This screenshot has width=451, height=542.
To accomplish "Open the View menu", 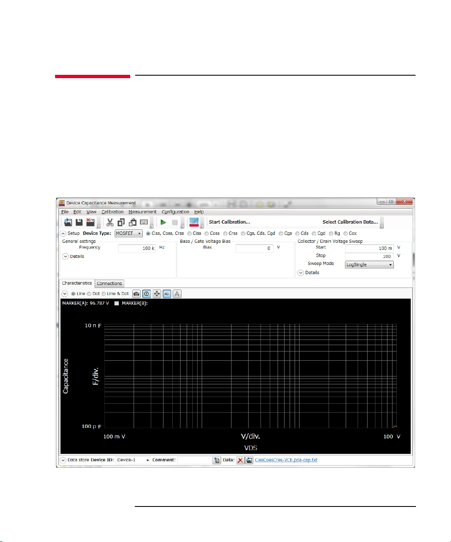I will 91,212.
